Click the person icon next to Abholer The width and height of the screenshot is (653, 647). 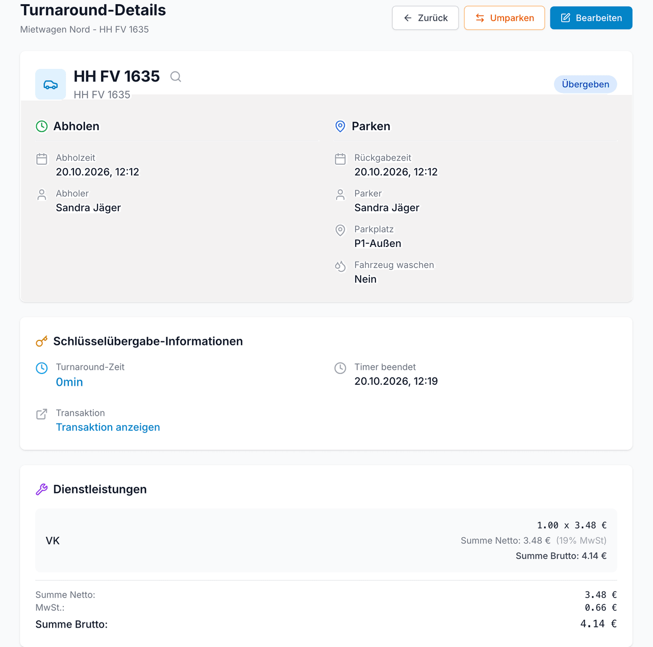[42, 194]
